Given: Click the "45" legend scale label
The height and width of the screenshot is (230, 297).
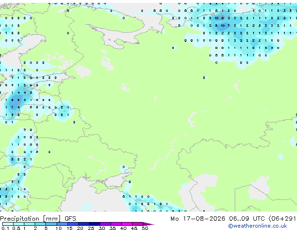Looking at the screenshot, I should click(x=134, y=228).
